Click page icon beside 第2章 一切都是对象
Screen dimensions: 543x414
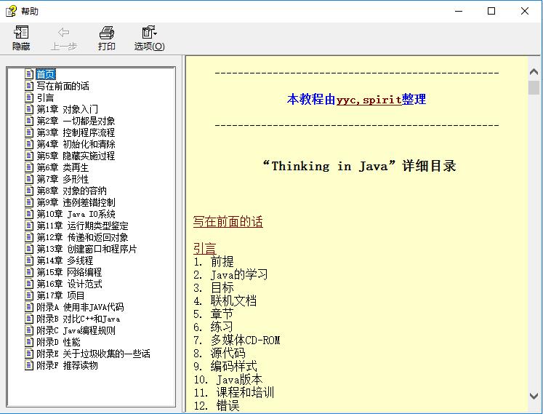(29, 121)
